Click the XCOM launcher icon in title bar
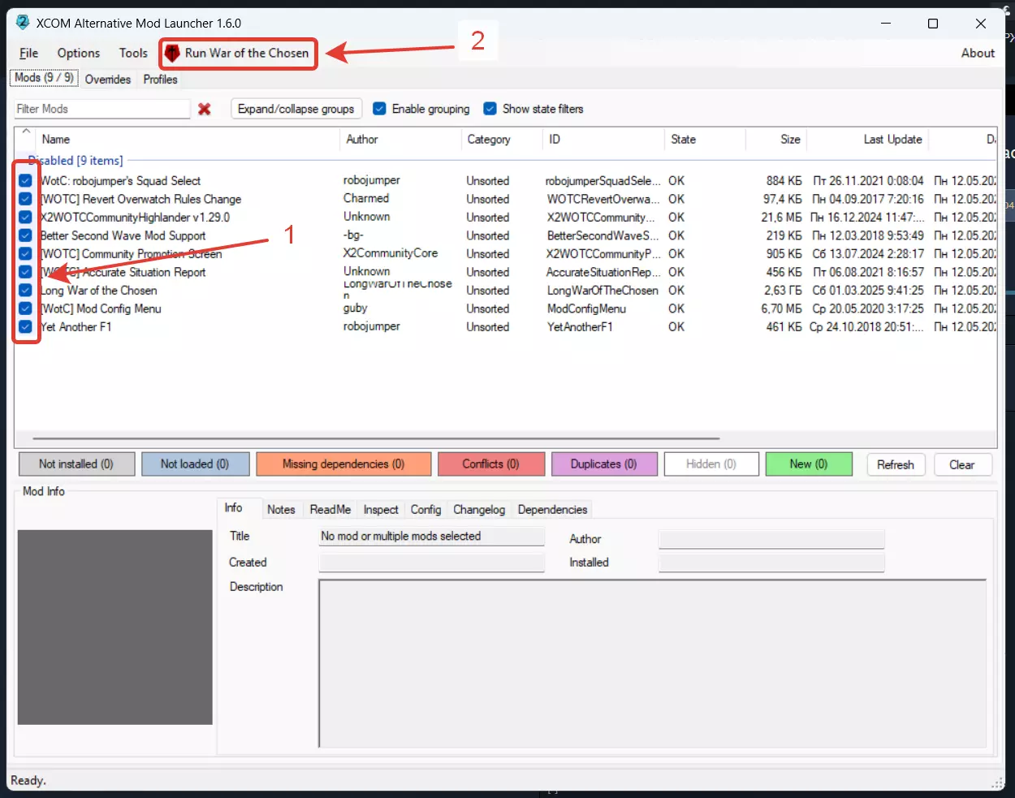 [23, 23]
